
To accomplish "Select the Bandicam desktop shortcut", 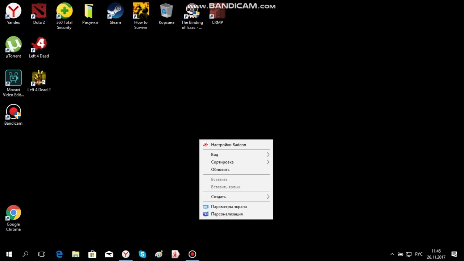I will point(13,115).
